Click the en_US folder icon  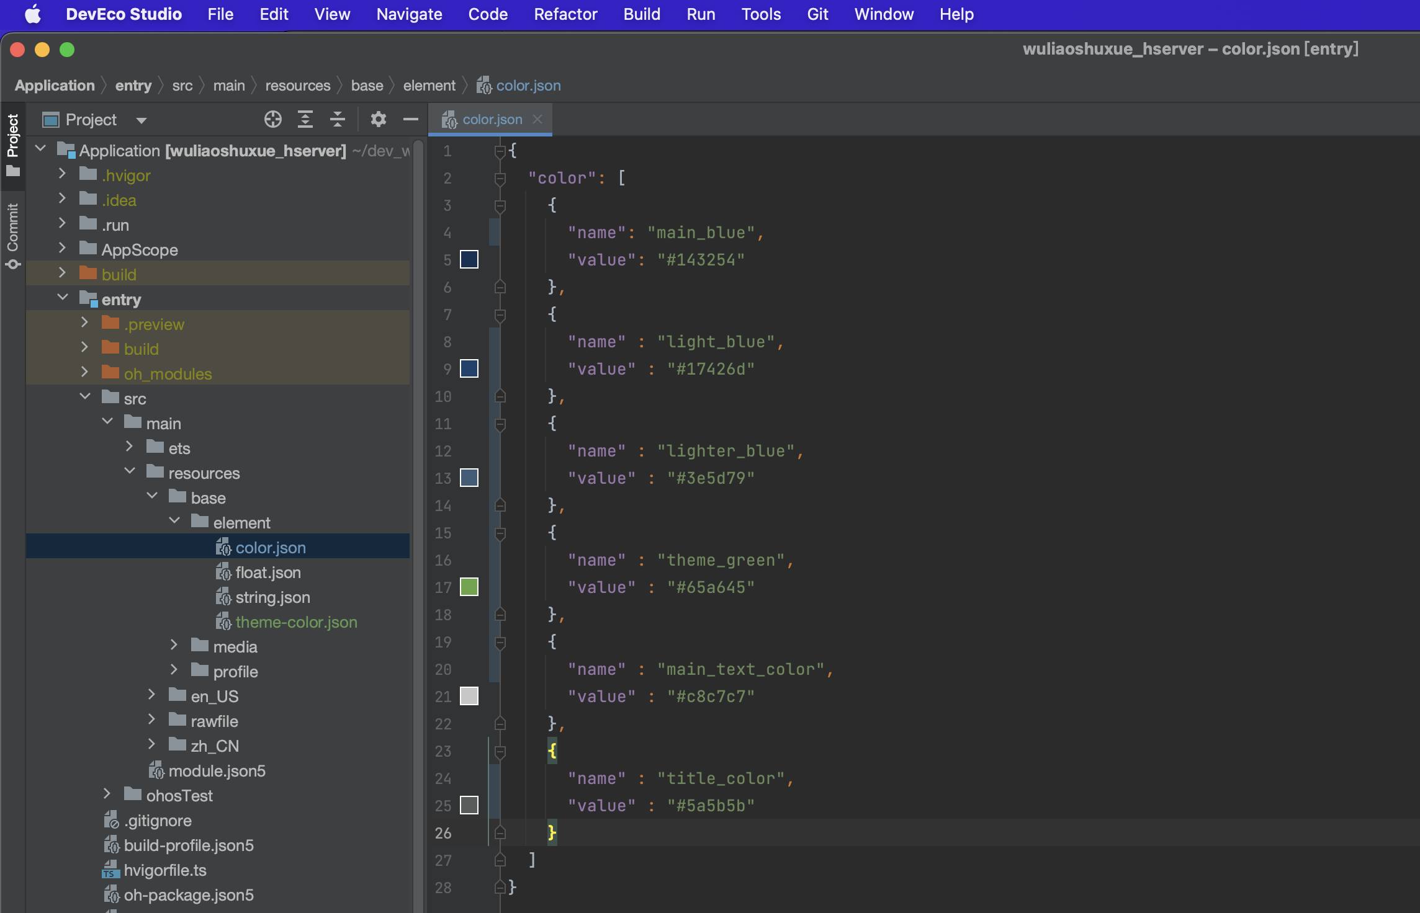(x=178, y=695)
